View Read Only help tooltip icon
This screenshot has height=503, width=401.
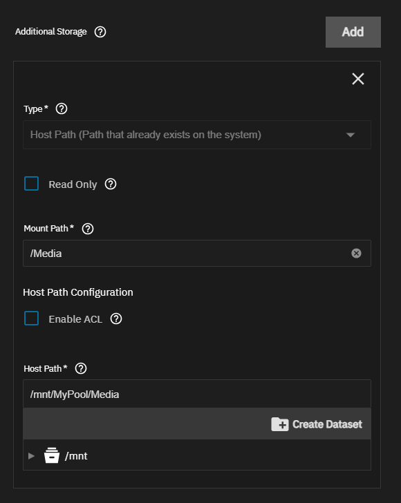[x=111, y=184]
